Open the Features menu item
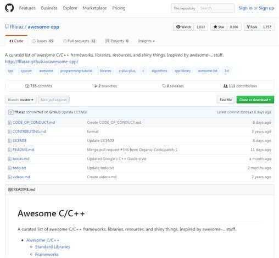279x258 pixels. [x=27, y=8]
